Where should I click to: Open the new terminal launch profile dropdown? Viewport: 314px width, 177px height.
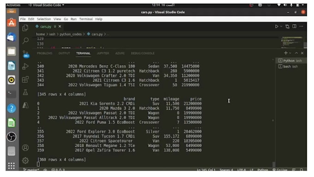290,53
